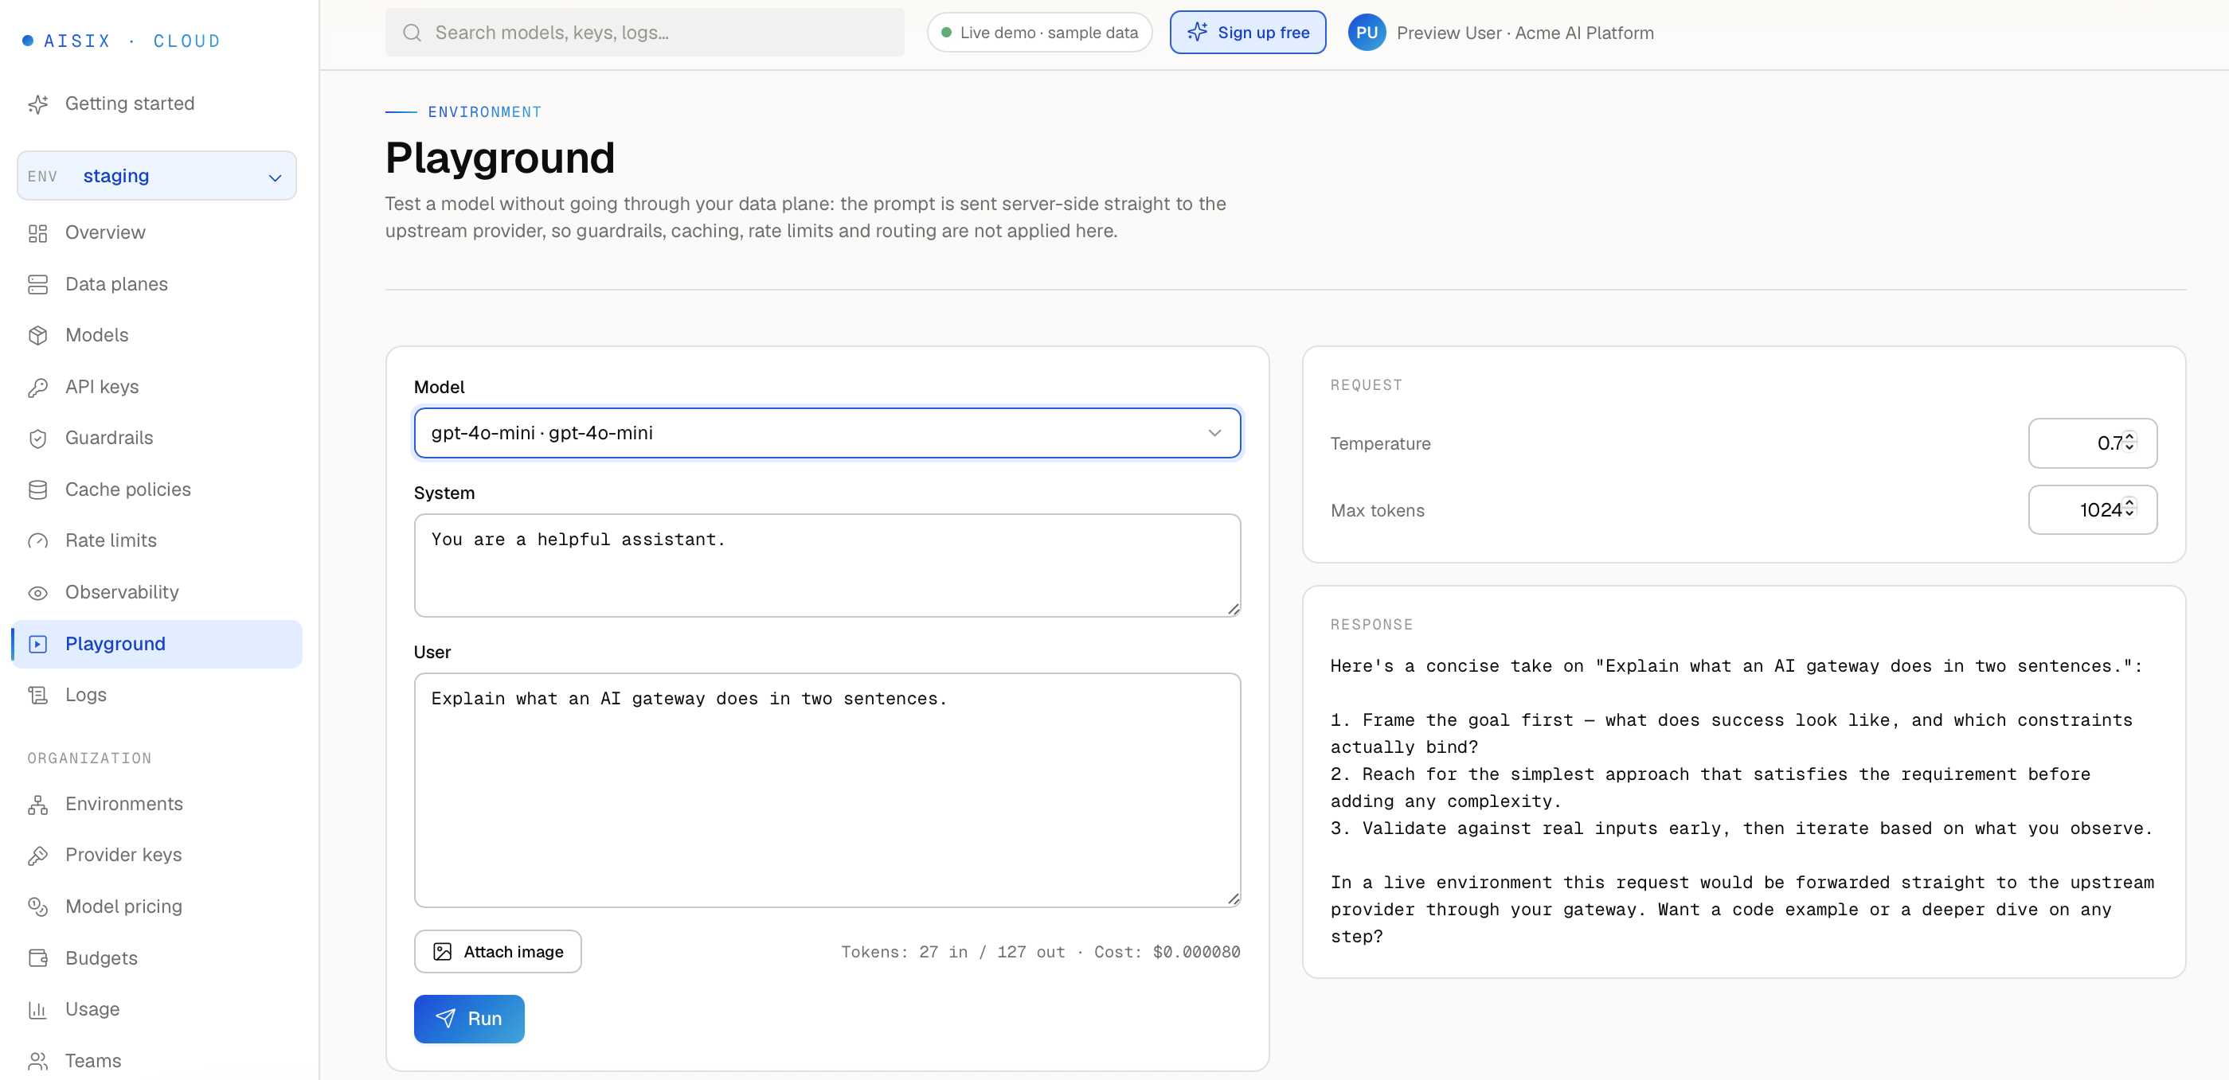
Task: Click the image icon in Attach image
Action: [442, 952]
